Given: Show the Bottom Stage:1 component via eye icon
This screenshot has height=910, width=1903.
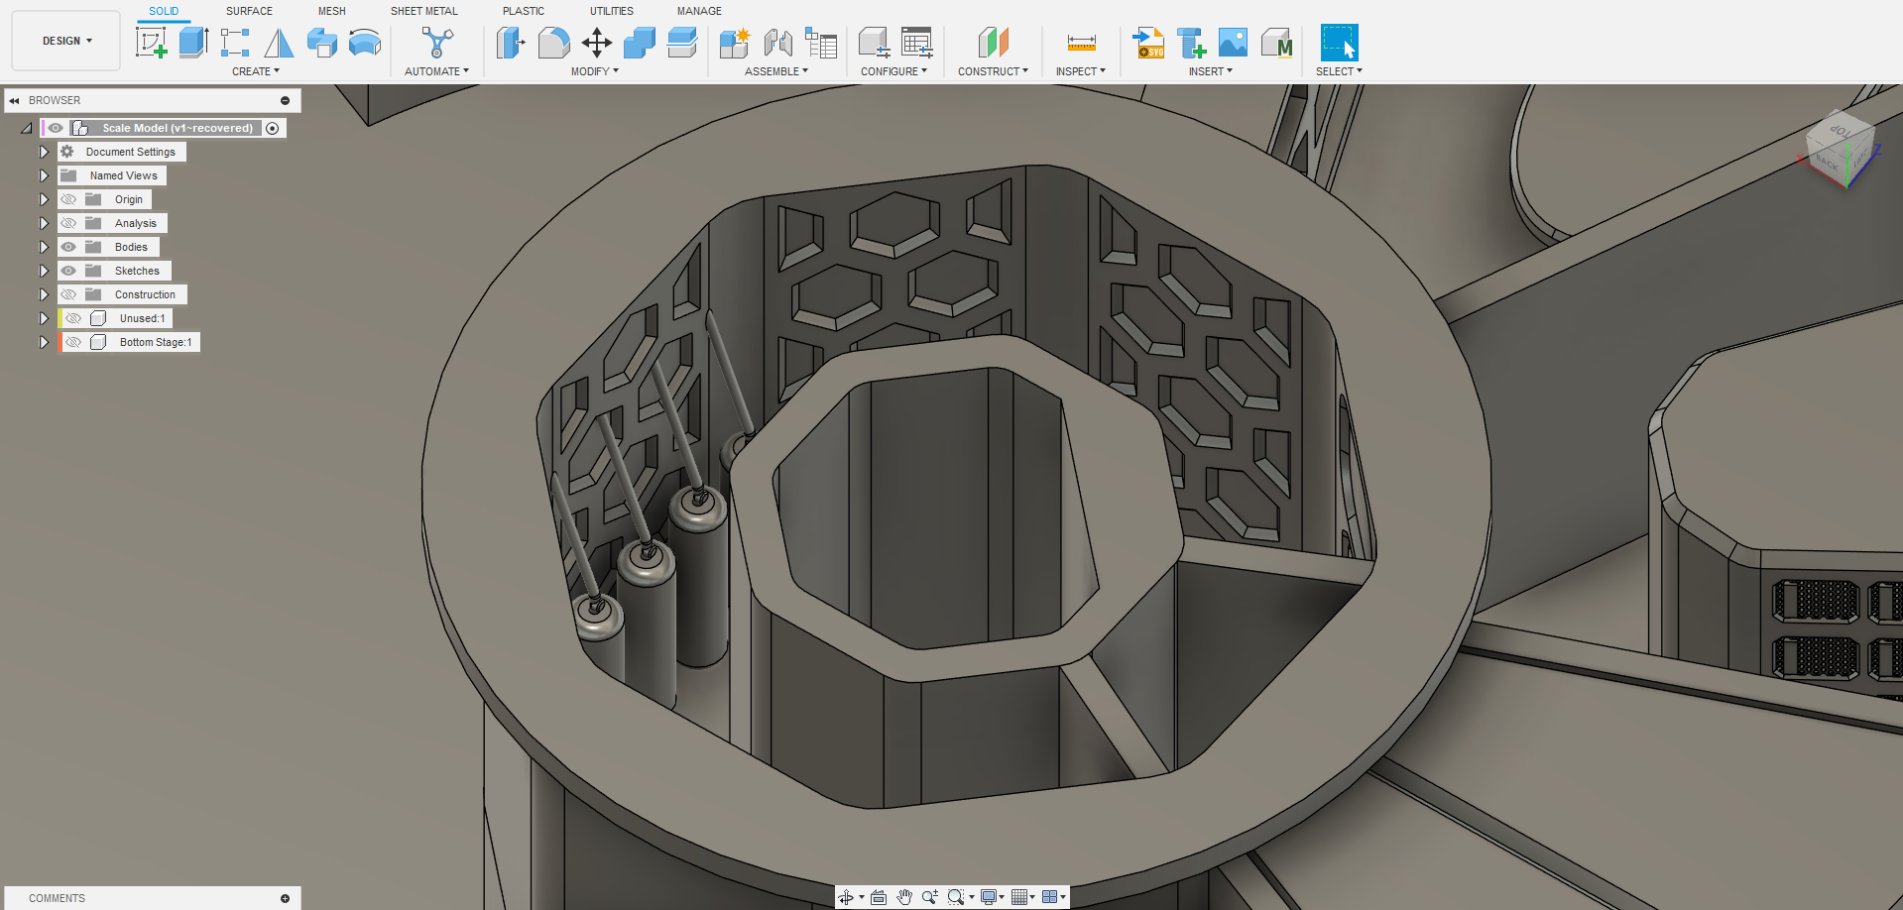Looking at the screenshot, I should coord(73,342).
